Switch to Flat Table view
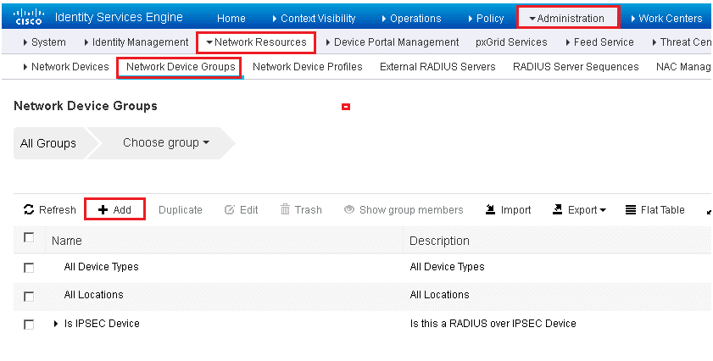Image resolution: width=713 pixels, height=361 pixels. click(655, 209)
